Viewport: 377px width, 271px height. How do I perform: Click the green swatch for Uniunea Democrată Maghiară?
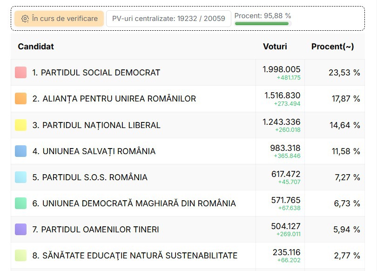click(x=21, y=203)
